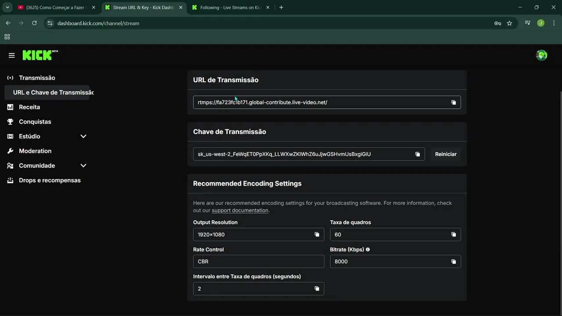Click the Chave de Transmissão key field
Screen dimensions: 562x316
coord(303,154)
